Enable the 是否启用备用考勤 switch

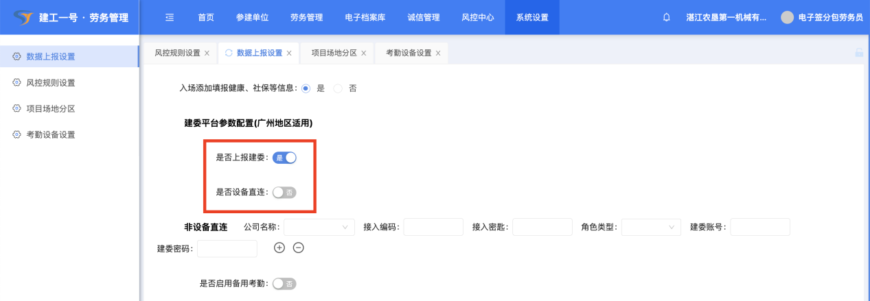click(x=284, y=283)
